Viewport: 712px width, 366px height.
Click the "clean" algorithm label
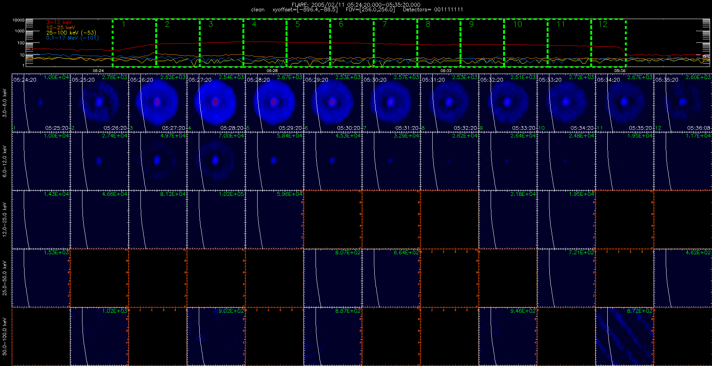click(258, 10)
